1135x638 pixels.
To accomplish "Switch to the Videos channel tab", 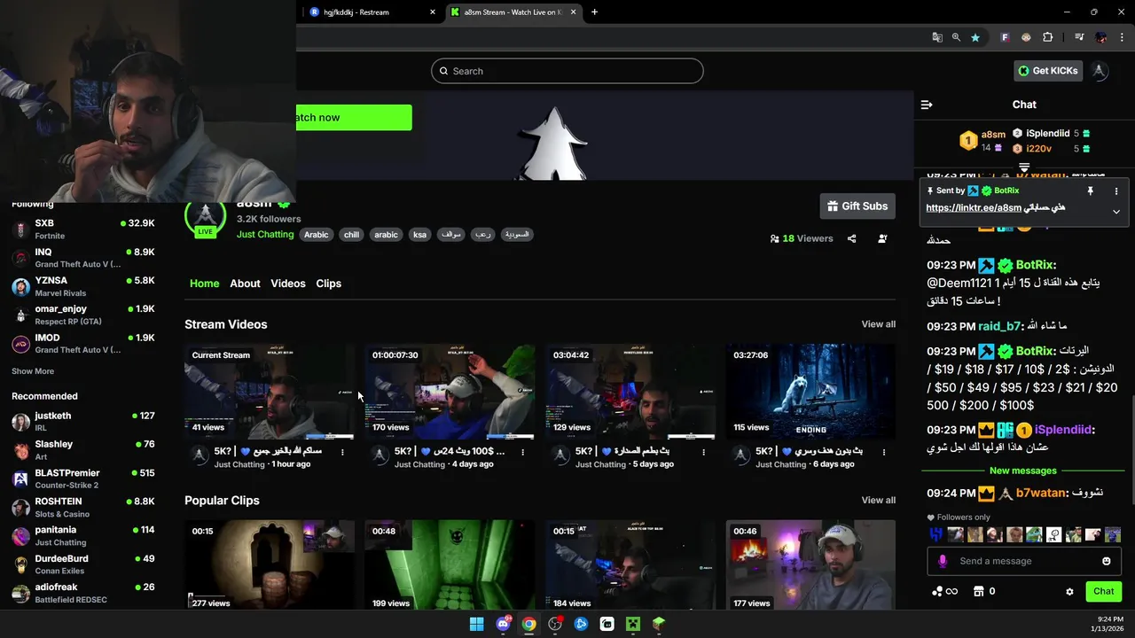I will click(x=287, y=284).
